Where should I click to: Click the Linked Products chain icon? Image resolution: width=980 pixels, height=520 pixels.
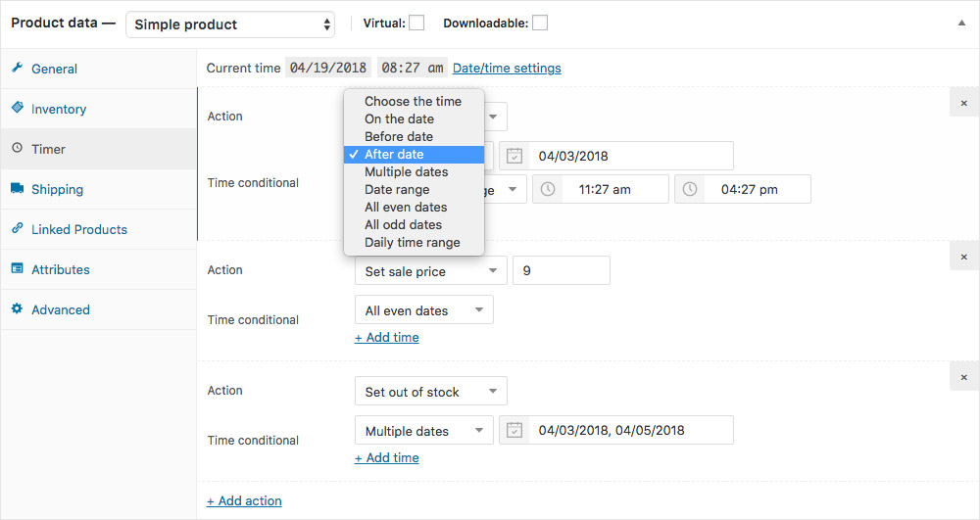pos(18,229)
